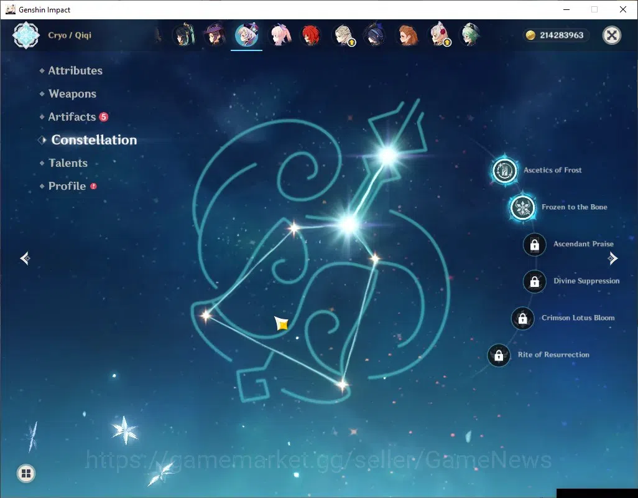Viewport: 638px width, 498px height.
Task: Select the purple witch hat character portrait
Action: point(215,35)
